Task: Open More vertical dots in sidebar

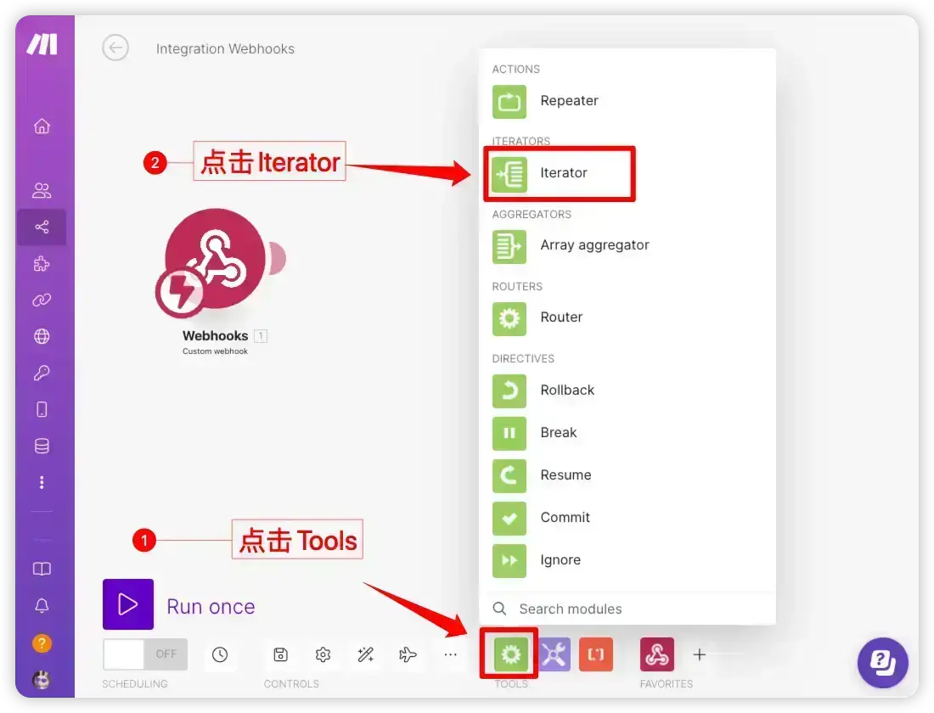Action: [x=42, y=482]
